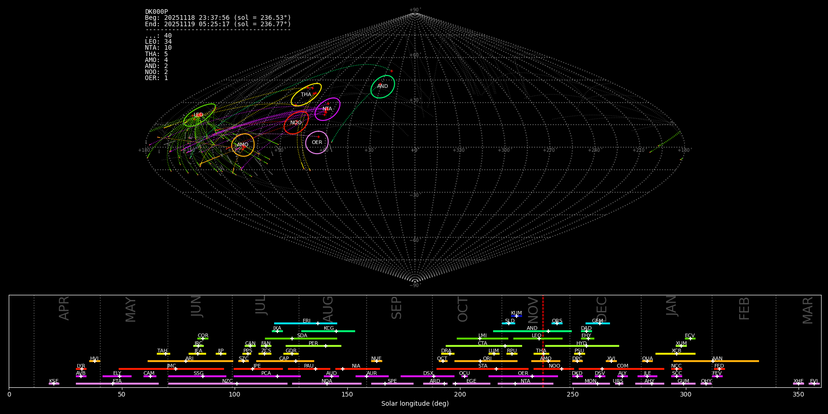Click the green AND radiant ellipse on sky map
The width and height of the screenshot is (828, 414).
(x=383, y=86)
